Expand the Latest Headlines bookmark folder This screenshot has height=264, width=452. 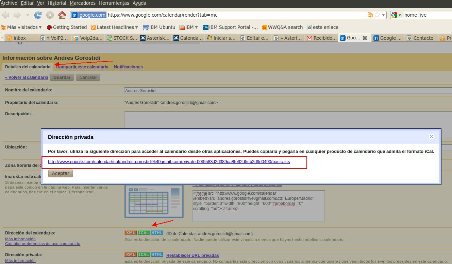tap(115, 27)
